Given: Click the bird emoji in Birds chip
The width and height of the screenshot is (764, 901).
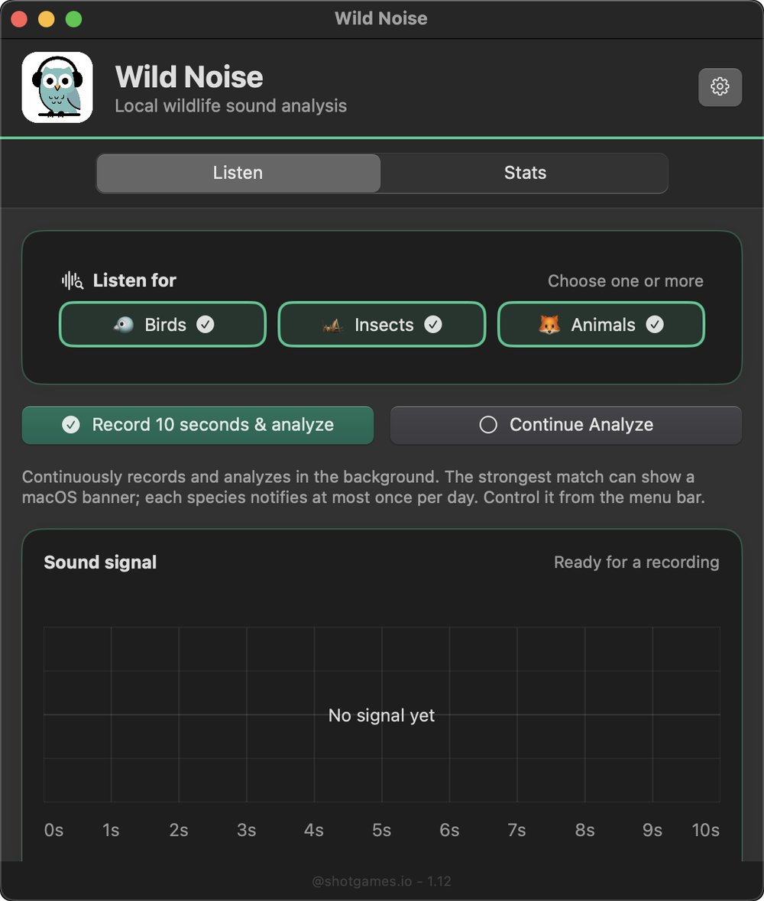Looking at the screenshot, I should [124, 325].
